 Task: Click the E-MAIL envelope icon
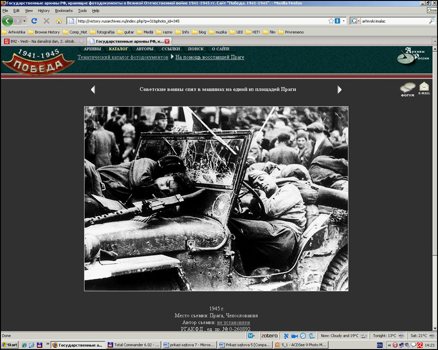tap(424, 87)
